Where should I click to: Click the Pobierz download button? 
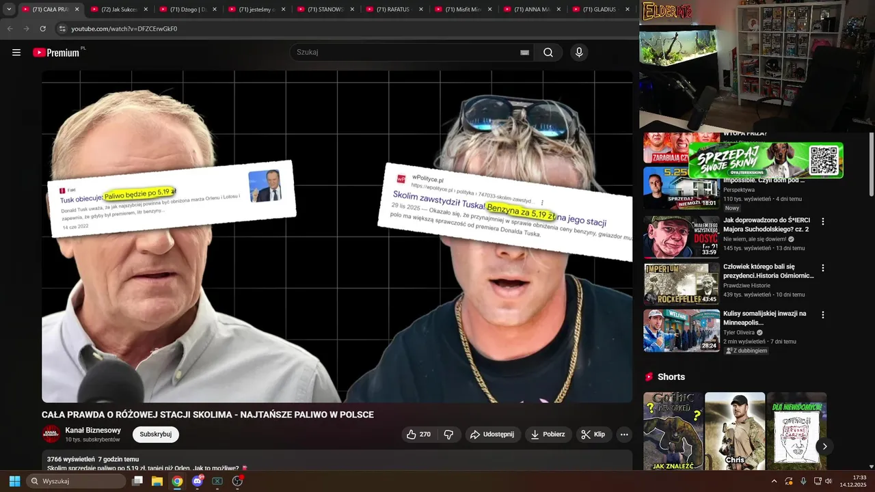(548, 434)
